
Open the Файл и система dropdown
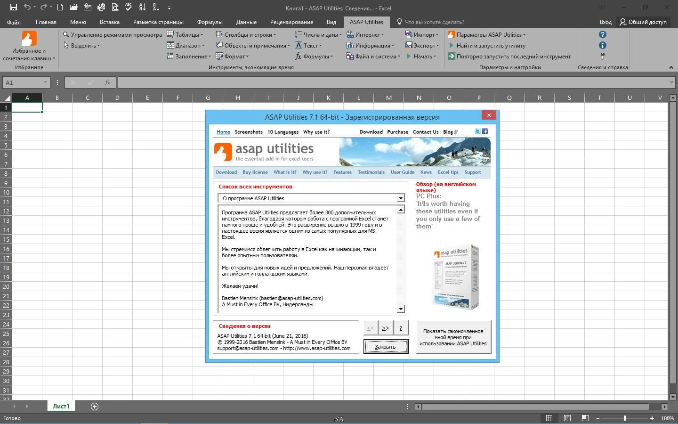[x=373, y=56]
